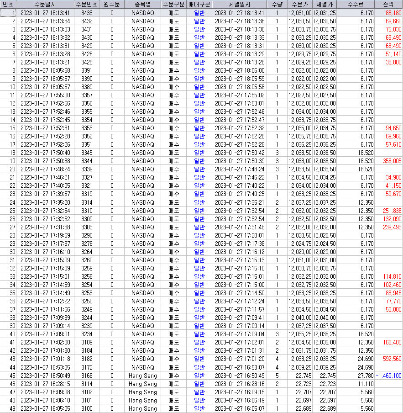This screenshot has width=403, height=413.
Task: Select order number 3101
Action: [x=87, y=400]
